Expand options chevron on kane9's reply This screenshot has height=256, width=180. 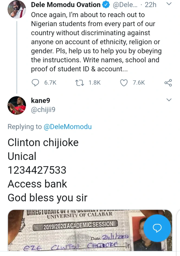click(x=169, y=100)
